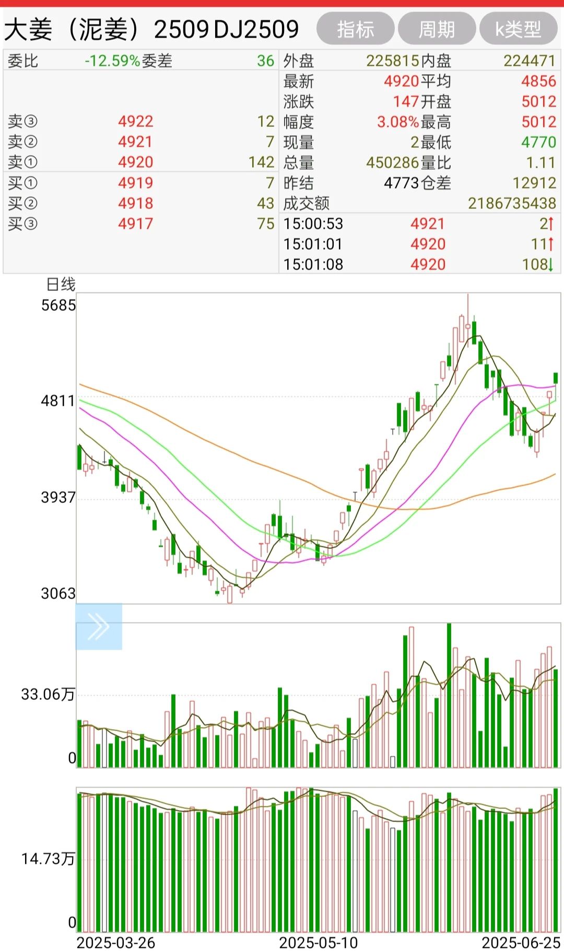Tap the 日线 daily chart label
The height and width of the screenshot is (951, 564).
[x=61, y=285]
